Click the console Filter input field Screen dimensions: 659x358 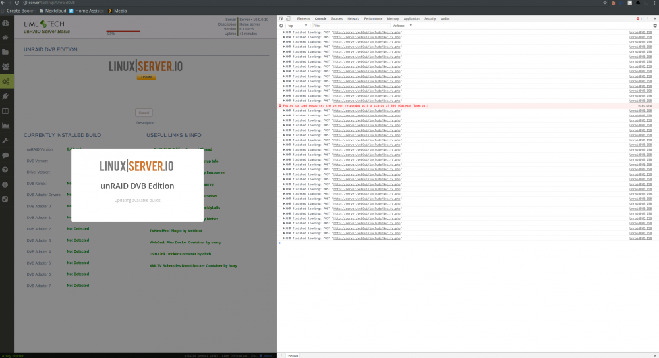click(x=351, y=26)
